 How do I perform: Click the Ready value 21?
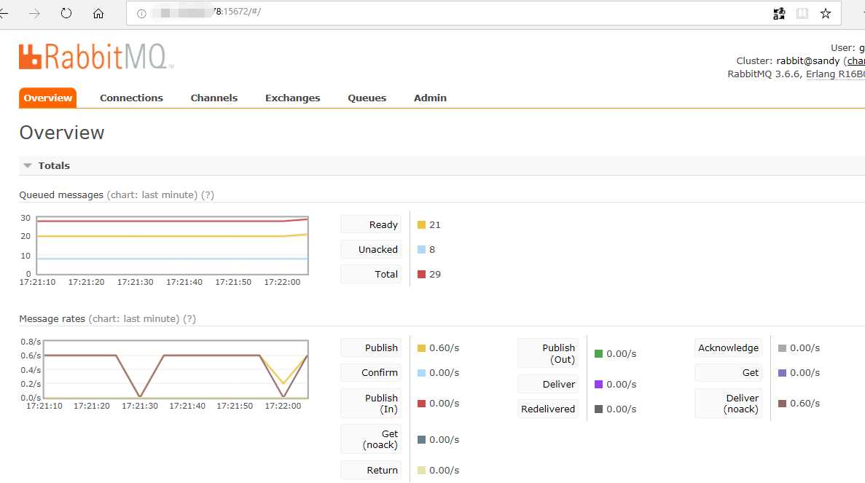[x=435, y=225]
